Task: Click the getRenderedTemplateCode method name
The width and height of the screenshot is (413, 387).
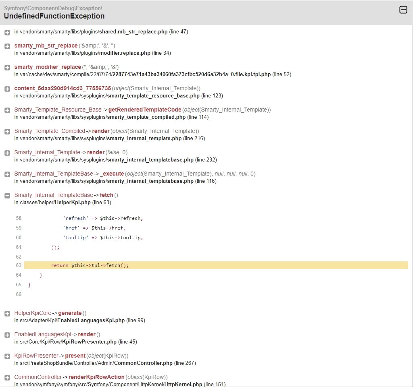Action: [x=145, y=110]
